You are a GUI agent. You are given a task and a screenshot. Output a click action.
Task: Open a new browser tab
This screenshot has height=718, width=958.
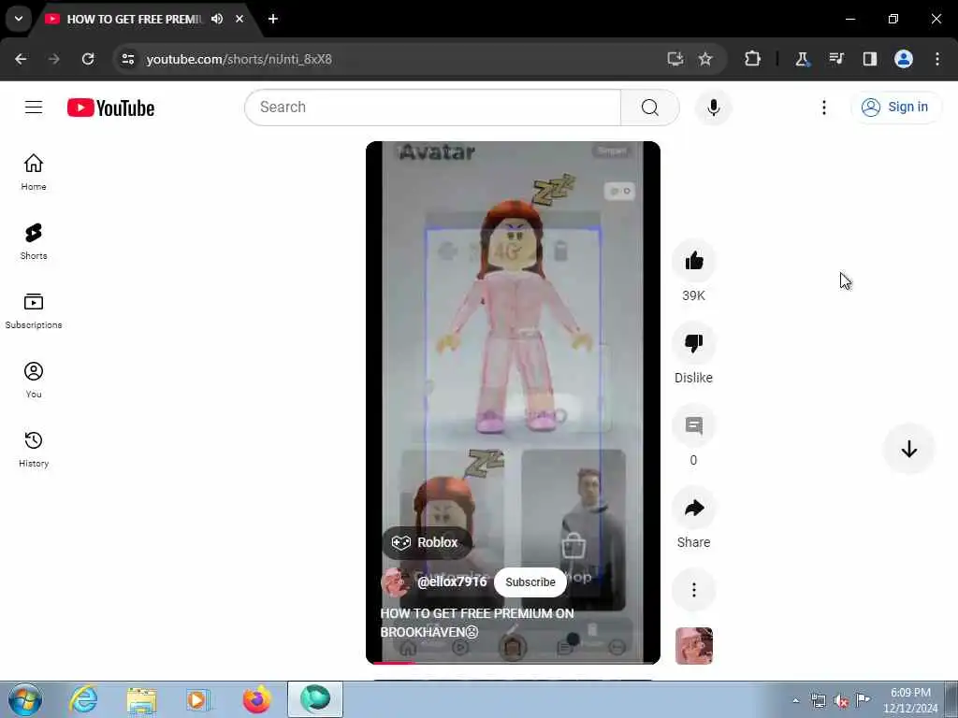click(x=273, y=19)
